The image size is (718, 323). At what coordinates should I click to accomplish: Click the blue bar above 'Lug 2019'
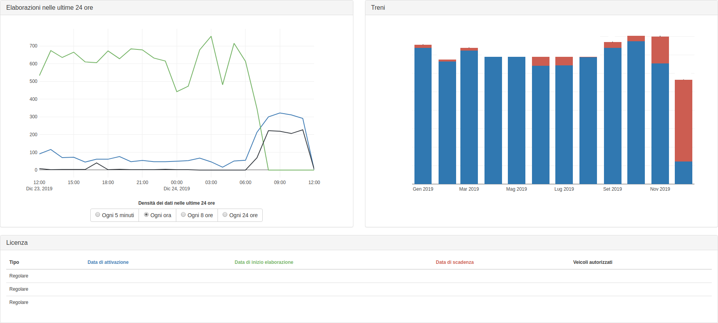click(x=564, y=125)
